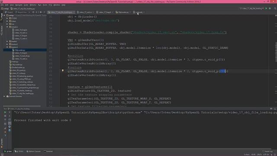277x156 pixels.
Task: Rerun the script with the green Run panel arrow
Action: pos(5,112)
